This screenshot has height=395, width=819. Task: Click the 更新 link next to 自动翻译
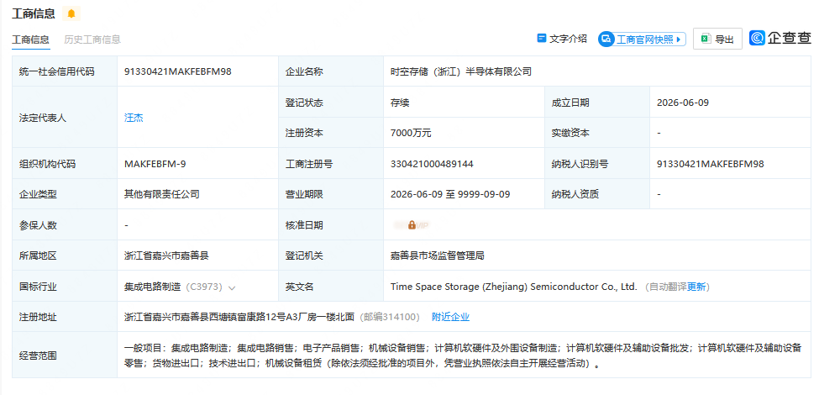696,287
